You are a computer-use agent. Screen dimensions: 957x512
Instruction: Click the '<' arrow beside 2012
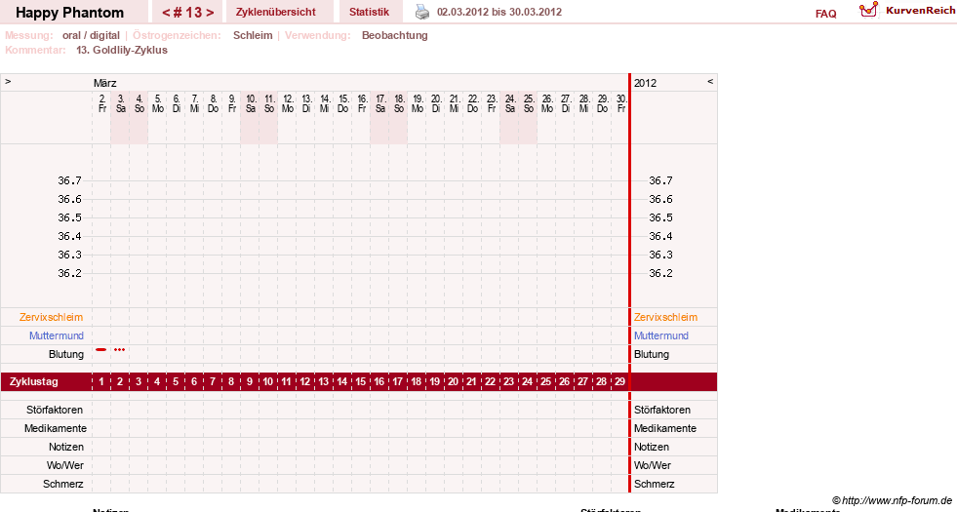coord(710,81)
